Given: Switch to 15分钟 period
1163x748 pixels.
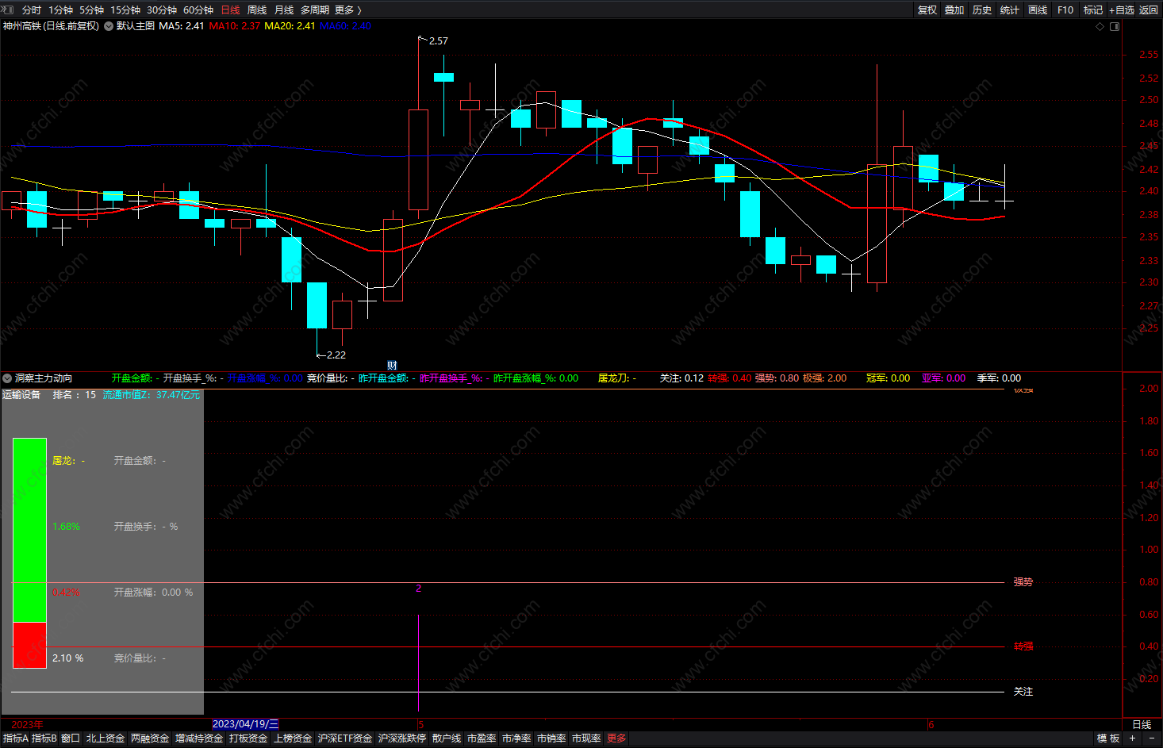Looking at the screenshot, I should [x=125, y=10].
